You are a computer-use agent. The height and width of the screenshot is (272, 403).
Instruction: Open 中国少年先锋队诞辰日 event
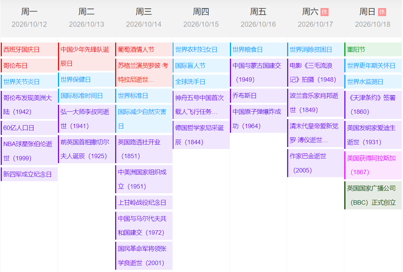click(x=87, y=56)
